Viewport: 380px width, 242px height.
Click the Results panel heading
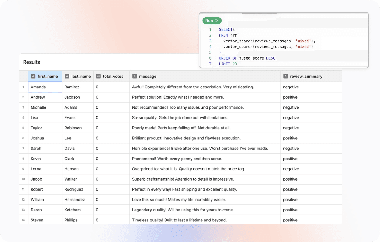click(x=32, y=62)
